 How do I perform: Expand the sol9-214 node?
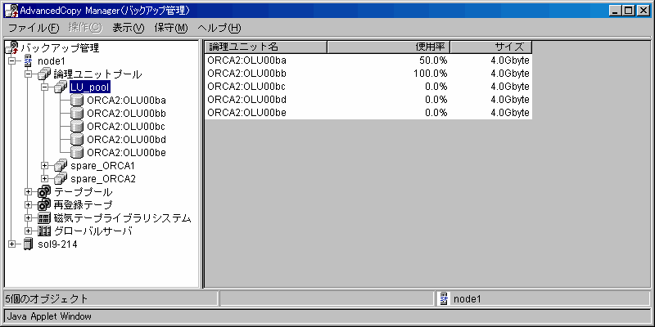coord(11,244)
